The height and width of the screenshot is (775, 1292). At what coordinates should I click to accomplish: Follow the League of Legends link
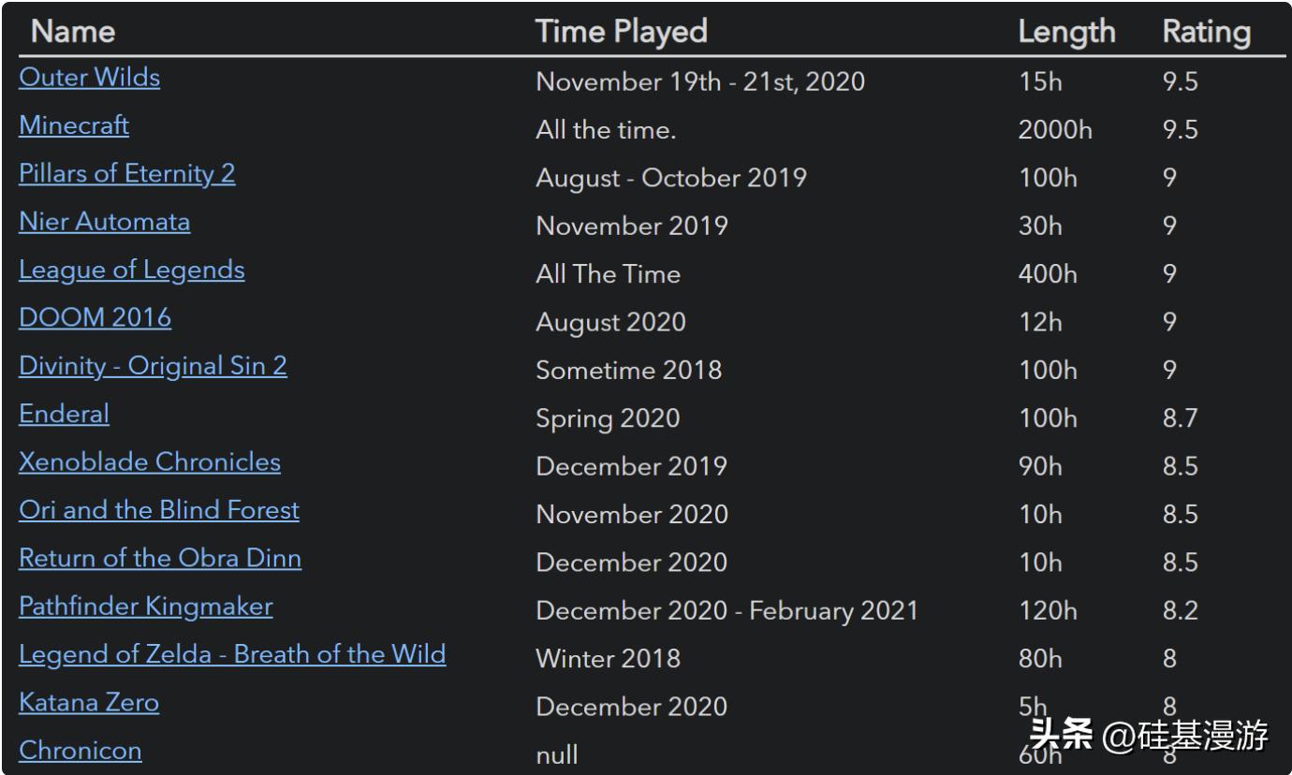pyautogui.click(x=132, y=271)
